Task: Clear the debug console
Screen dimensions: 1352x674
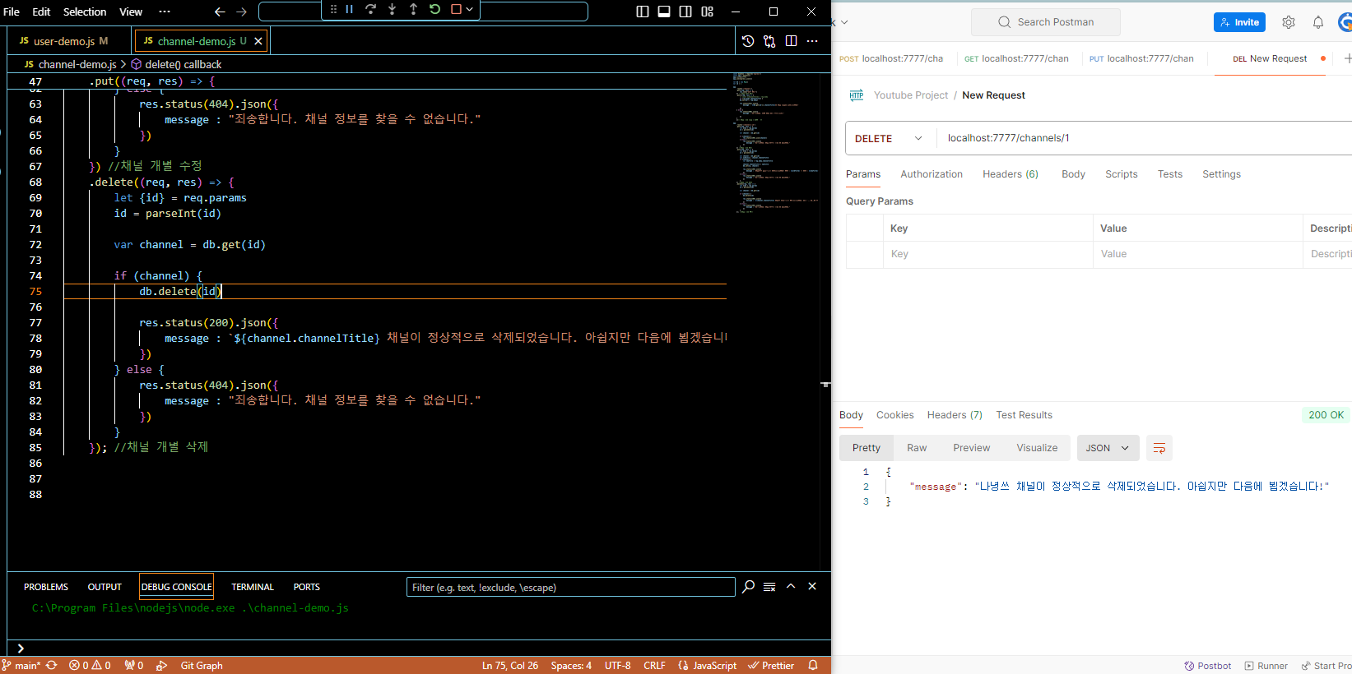Action: coord(769,586)
